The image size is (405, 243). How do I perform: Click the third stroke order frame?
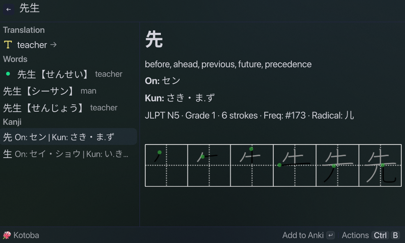[x=252, y=165]
